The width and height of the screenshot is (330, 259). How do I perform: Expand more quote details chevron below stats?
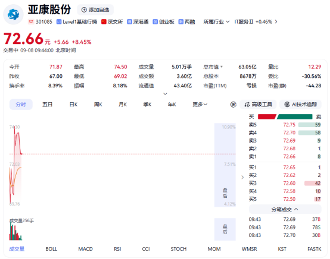pyautogui.click(x=165, y=94)
